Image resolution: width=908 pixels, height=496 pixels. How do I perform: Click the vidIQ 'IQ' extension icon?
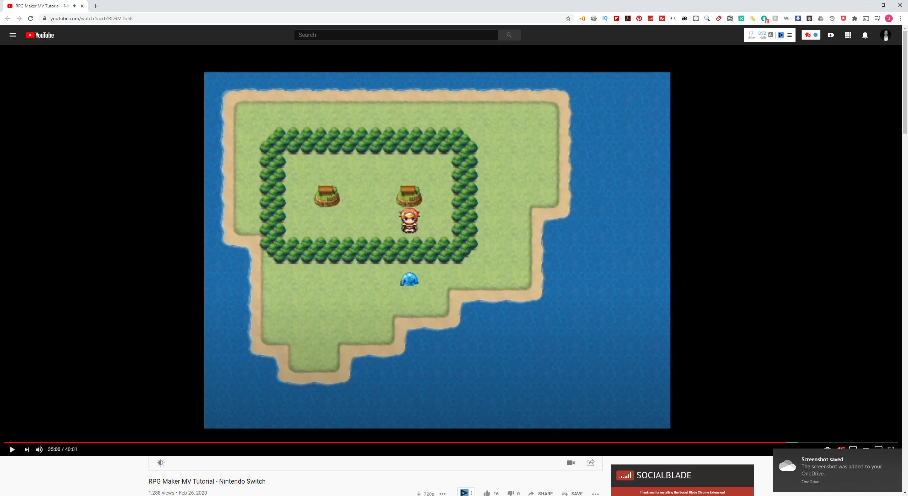click(605, 18)
